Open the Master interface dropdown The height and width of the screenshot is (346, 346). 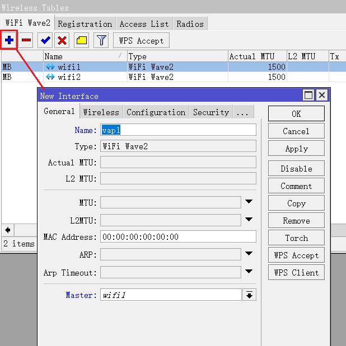coord(249,295)
